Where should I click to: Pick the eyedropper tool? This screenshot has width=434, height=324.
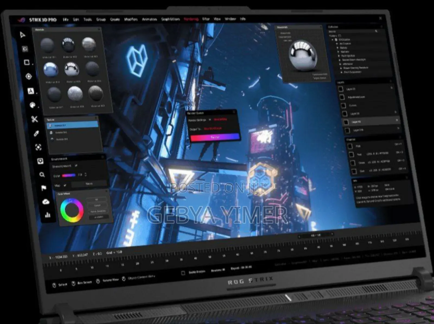(x=36, y=133)
